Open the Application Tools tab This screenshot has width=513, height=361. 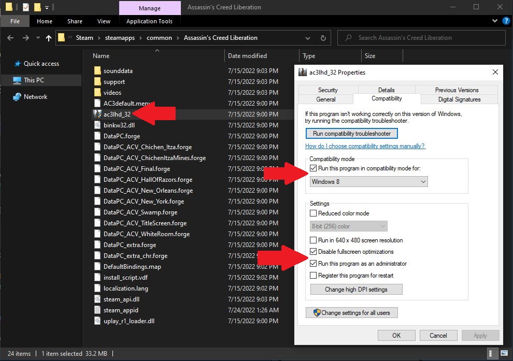(150, 21)
